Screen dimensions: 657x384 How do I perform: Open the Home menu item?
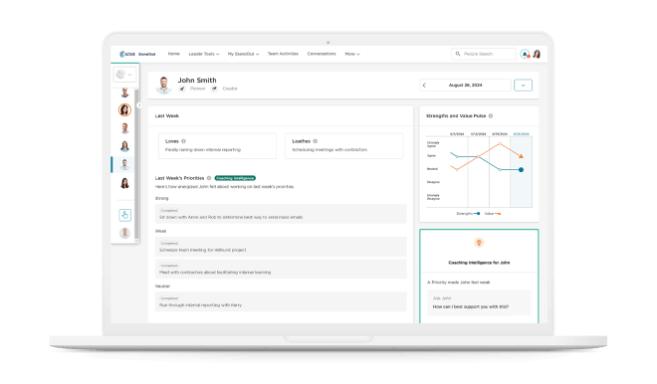click(x=173, y=54)
